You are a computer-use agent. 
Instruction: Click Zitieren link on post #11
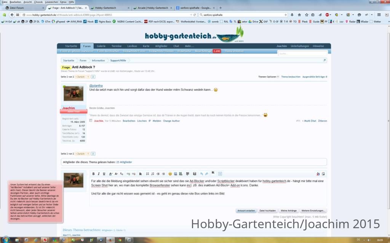click(323, 121)
